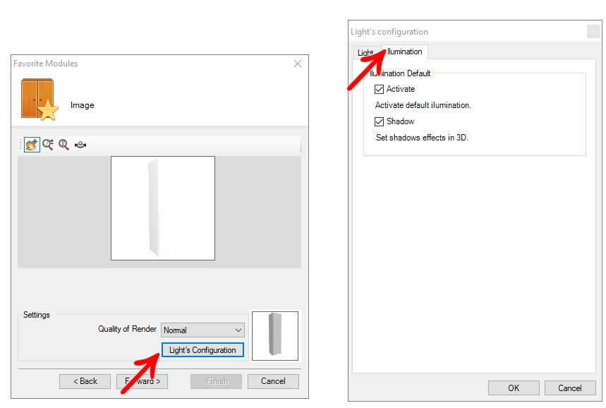Close the Light's configuration window
606x408 pixels.
click(x=593, y=32)
